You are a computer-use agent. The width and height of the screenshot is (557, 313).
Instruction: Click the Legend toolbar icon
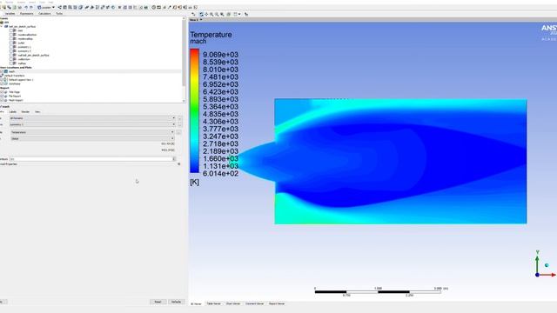pos(97,8)
